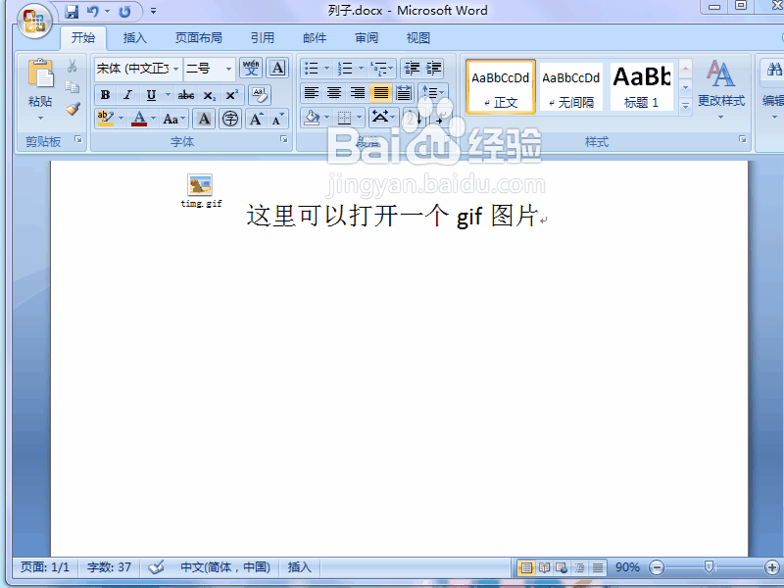784x588 pixels.
Task: Open the enclosed character tool
Action: (x=229, y=119)
